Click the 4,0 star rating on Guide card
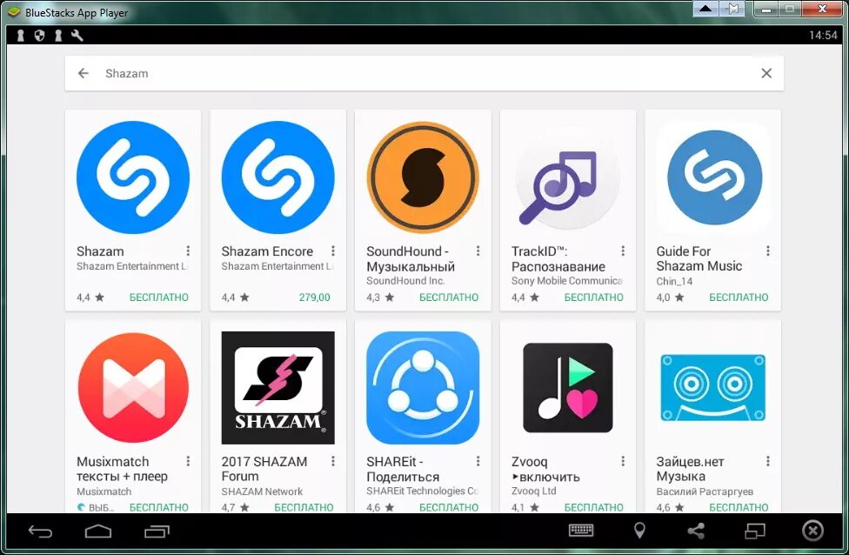 click(671, 298)
